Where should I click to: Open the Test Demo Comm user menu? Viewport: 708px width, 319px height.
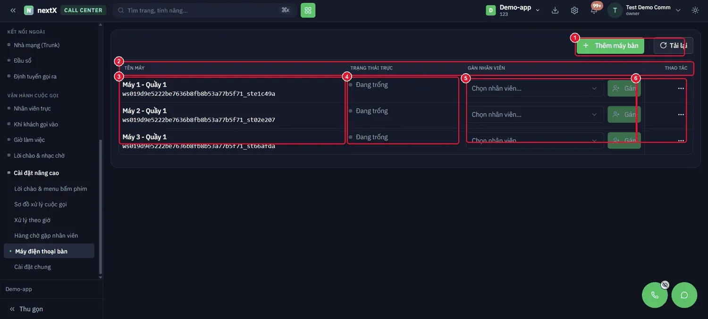click(645, 10)
